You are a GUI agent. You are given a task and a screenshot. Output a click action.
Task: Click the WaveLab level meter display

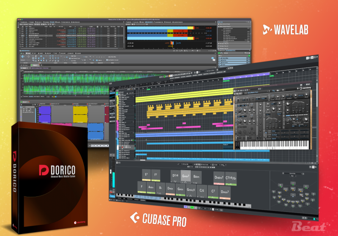161,33
